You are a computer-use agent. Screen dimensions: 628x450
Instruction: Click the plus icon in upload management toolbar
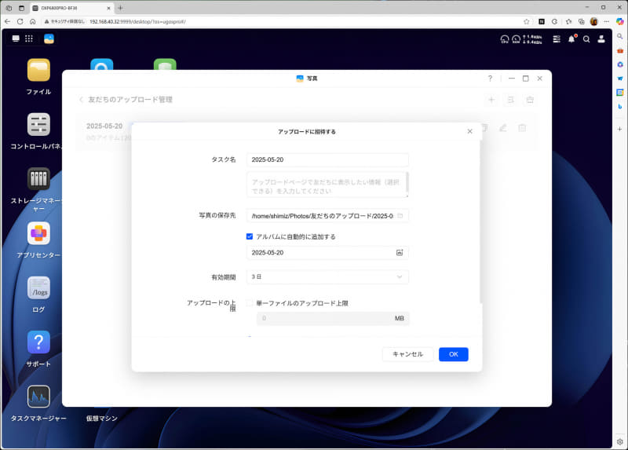pos(491,100)
